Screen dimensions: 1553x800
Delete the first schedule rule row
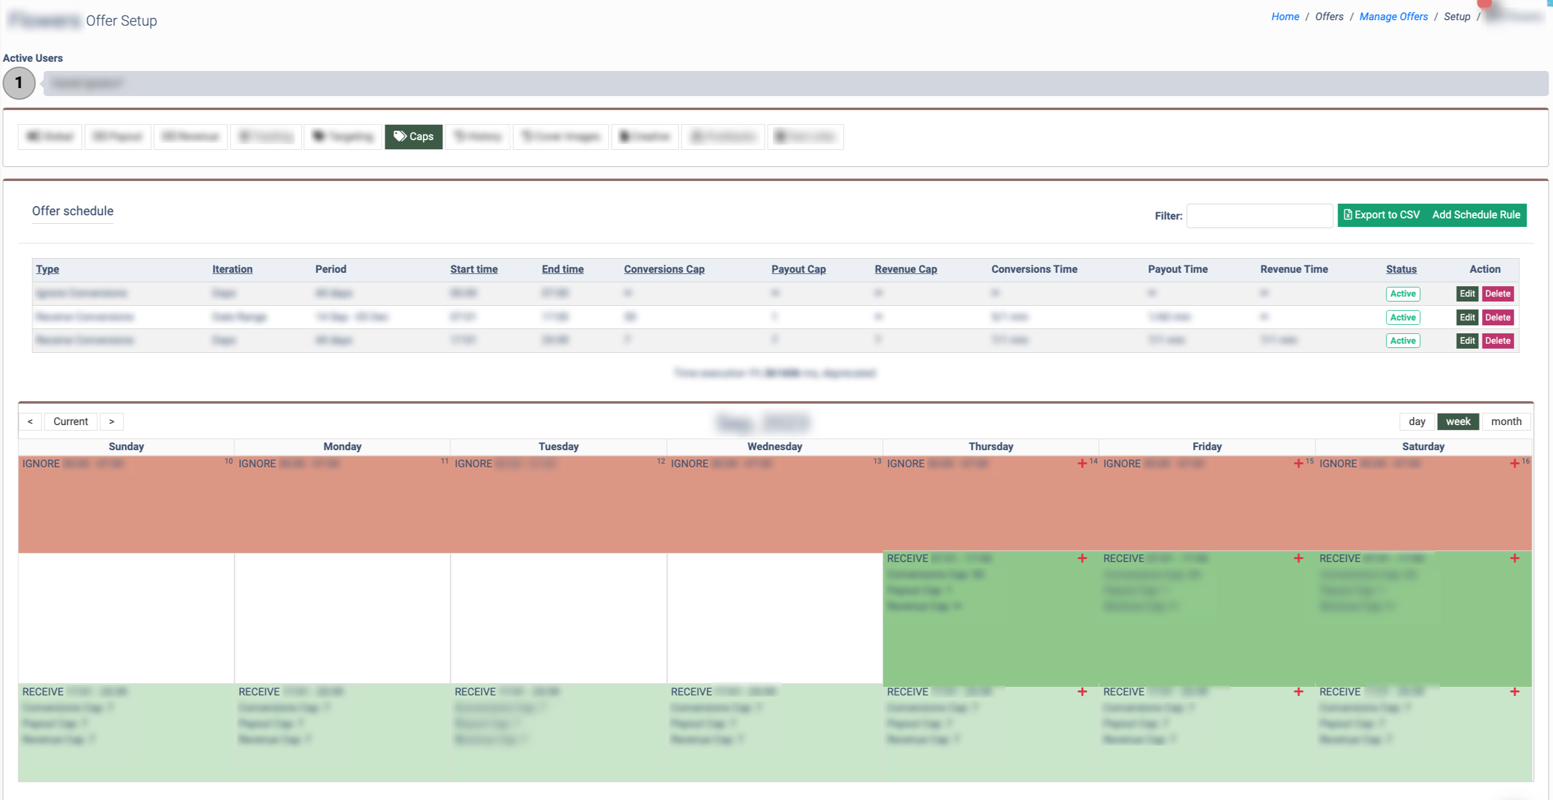[1497, 294]
